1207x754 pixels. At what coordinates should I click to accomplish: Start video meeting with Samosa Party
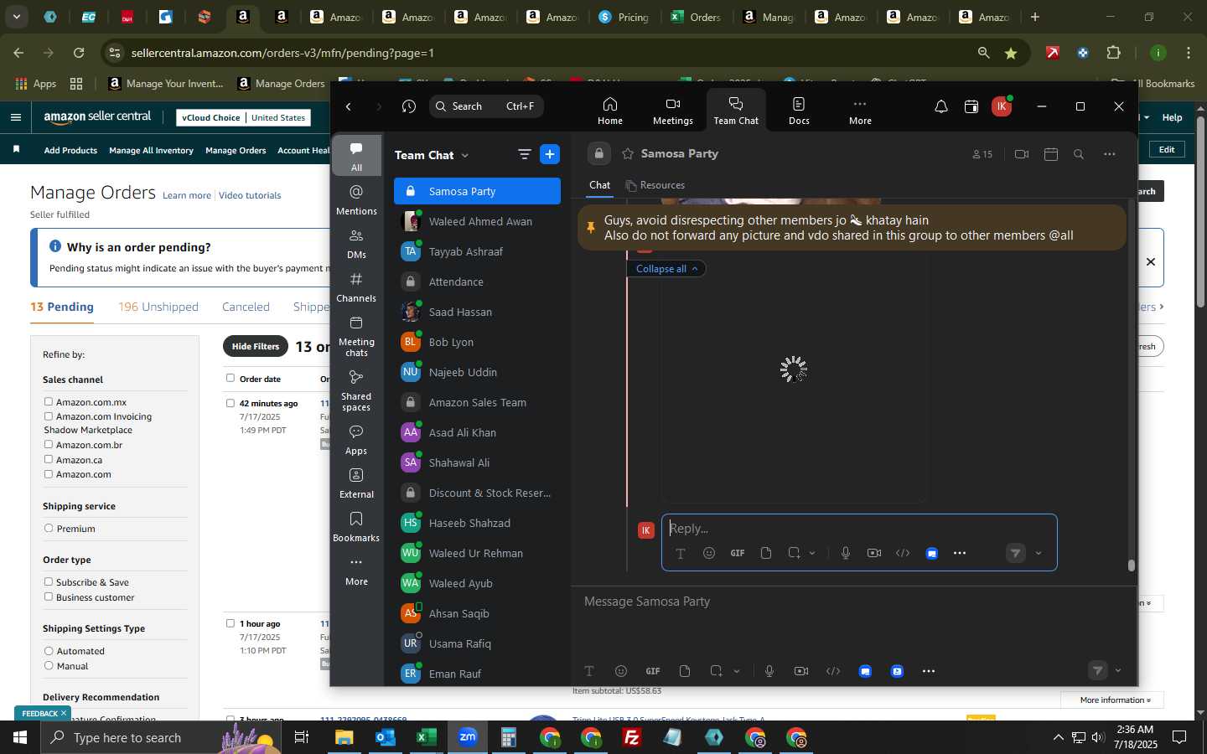pyautogui.click(x=1021, y=154)
